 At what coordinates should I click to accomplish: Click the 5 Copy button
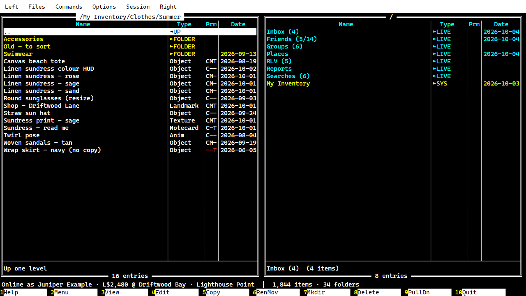[x=226, y=292]
